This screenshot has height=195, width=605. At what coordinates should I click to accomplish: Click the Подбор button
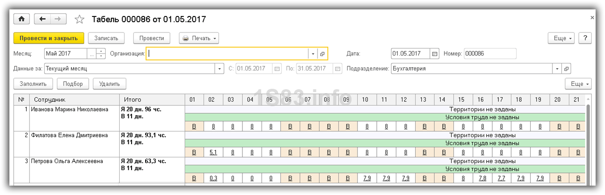pyautogui.click(x=73, y=84)
